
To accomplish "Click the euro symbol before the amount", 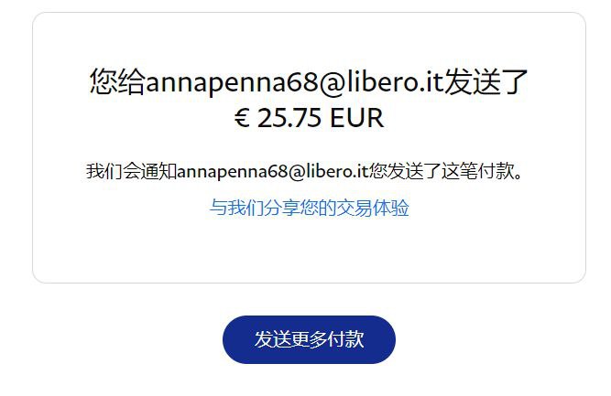I will (242, 117).
